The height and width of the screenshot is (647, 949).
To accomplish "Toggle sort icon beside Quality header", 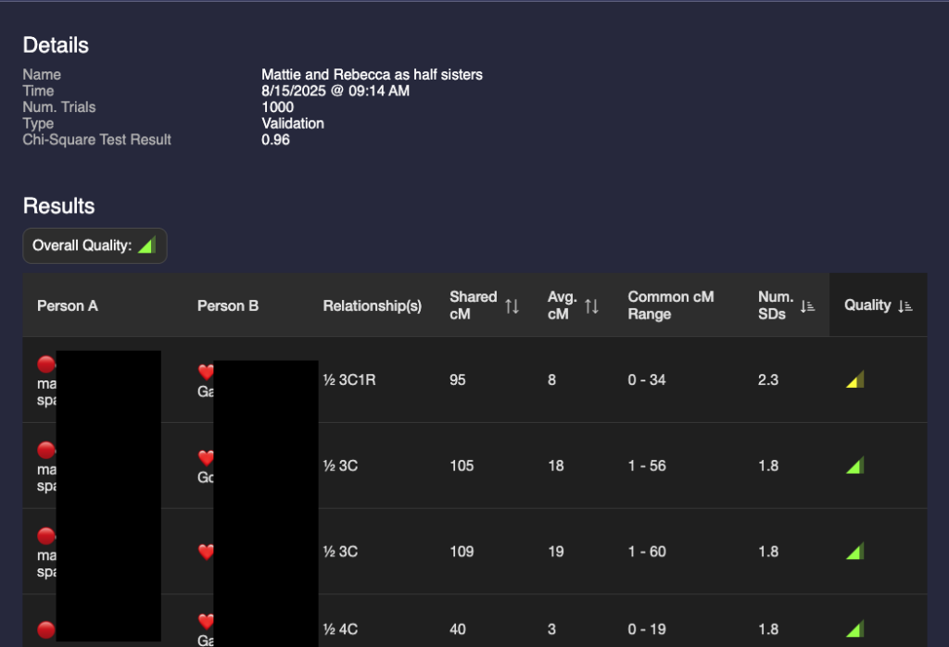I will [x=905, y=305].
